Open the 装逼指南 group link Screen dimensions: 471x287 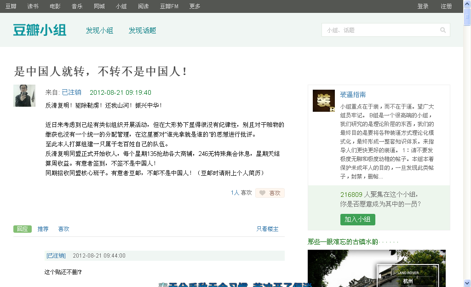point(352,94)
